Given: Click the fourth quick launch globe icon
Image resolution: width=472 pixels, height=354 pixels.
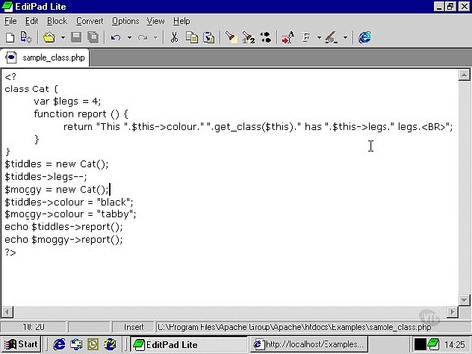Looking at the screenshot, I should click(x=110, y=344).
